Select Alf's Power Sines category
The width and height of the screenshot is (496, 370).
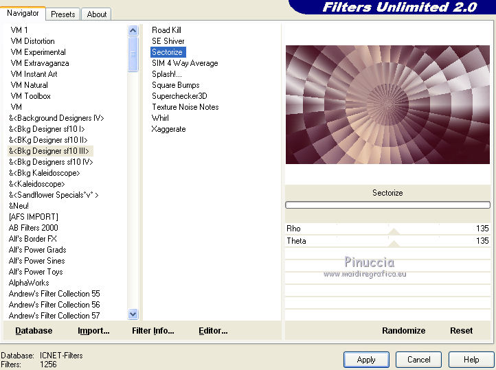(x=37, y=261)
